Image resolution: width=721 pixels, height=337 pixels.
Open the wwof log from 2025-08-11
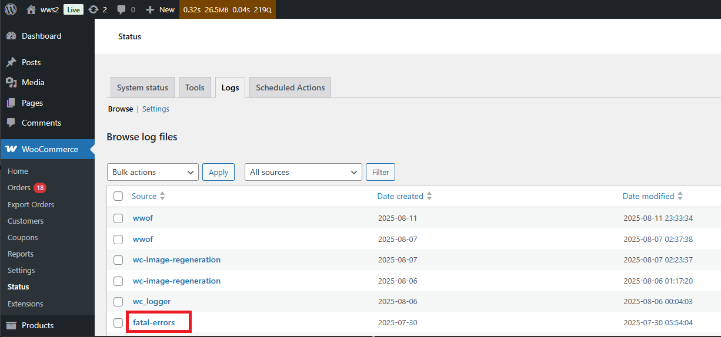coord(143,218)
